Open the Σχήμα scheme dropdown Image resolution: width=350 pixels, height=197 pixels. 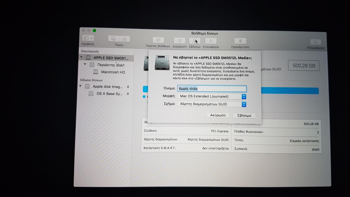coord(212,104)
